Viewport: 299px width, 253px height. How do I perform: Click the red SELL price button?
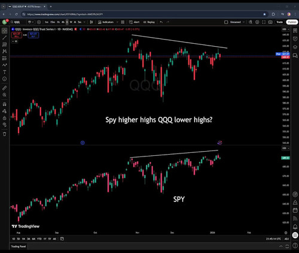(16, 35)
